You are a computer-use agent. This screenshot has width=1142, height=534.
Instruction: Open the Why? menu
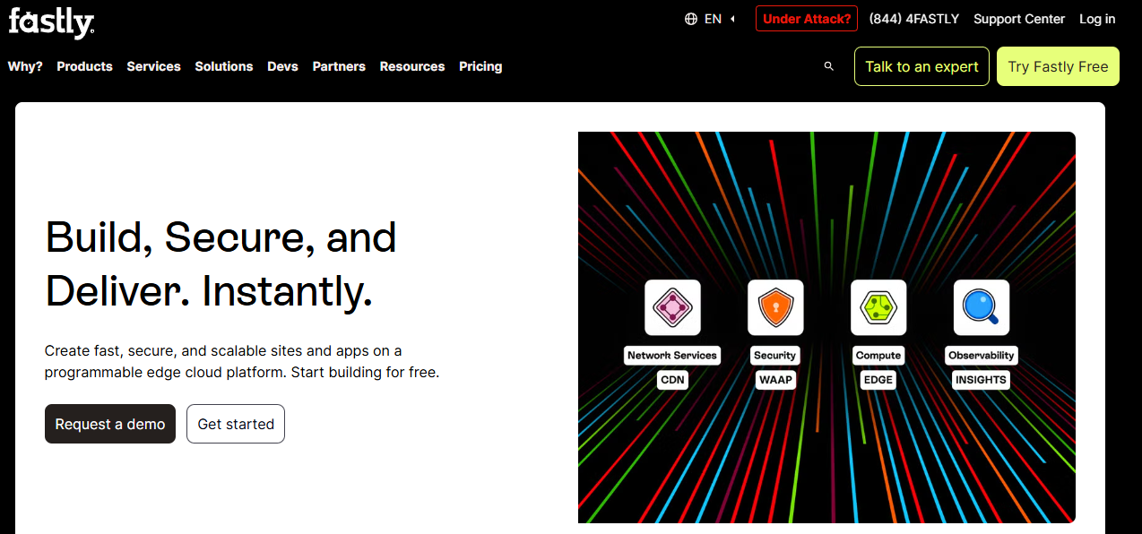[25, 66]
